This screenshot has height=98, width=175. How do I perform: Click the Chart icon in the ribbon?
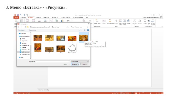pyautogui.click(x=62, y=21)
